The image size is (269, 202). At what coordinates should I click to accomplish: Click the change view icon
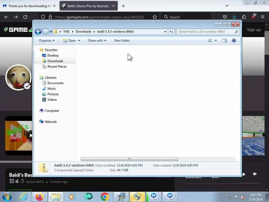tap(210, 41)
